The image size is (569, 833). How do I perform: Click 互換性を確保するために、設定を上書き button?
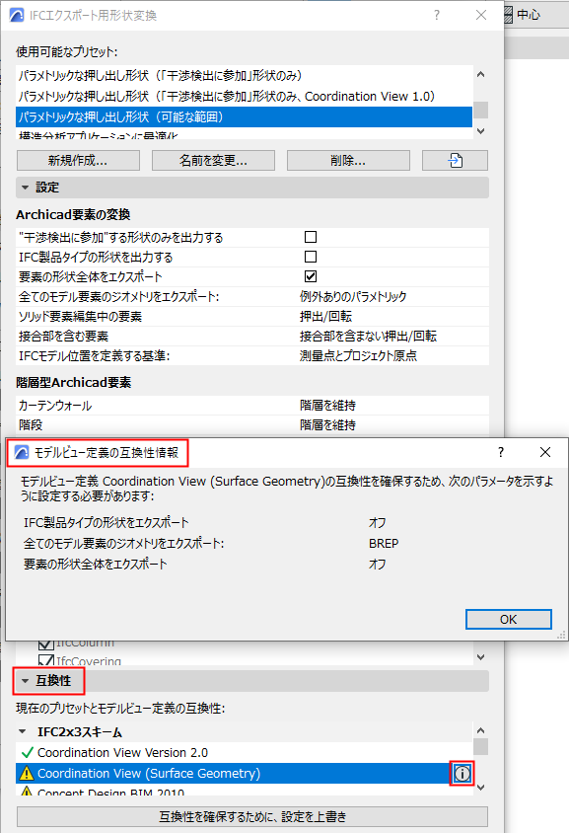pyautogui.click(x=252, y=816)
